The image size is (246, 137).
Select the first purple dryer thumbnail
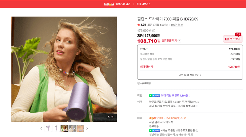click(48, 128)
